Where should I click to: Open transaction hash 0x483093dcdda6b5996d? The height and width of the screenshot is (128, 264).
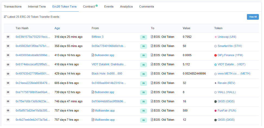[x=33, y=55]
